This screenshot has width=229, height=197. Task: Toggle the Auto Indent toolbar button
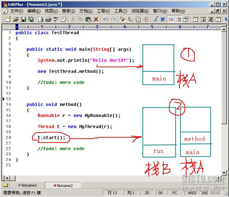[x=171, y=19]
